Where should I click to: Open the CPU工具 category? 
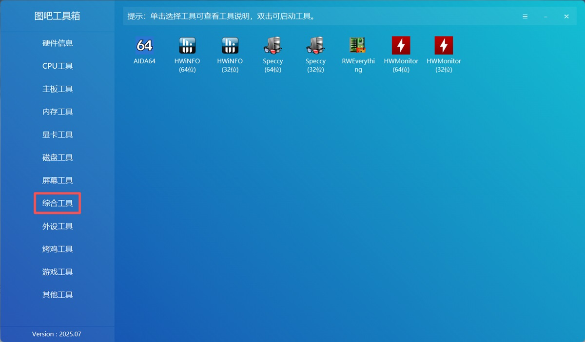57,66
